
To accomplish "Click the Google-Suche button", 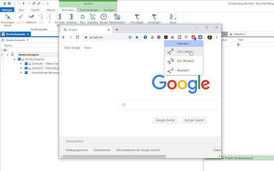I will pyautogui.click(x=165, y=120).
